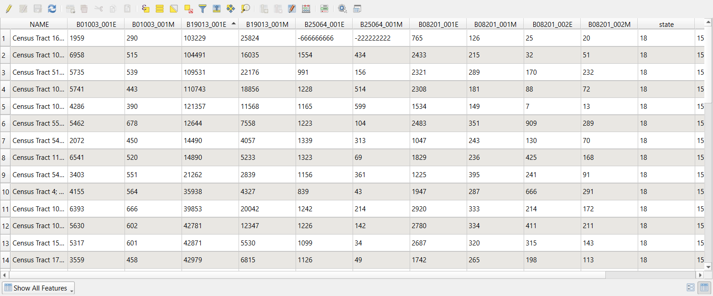
Task: Delete selected features with the trash icon
Action: 84,9
